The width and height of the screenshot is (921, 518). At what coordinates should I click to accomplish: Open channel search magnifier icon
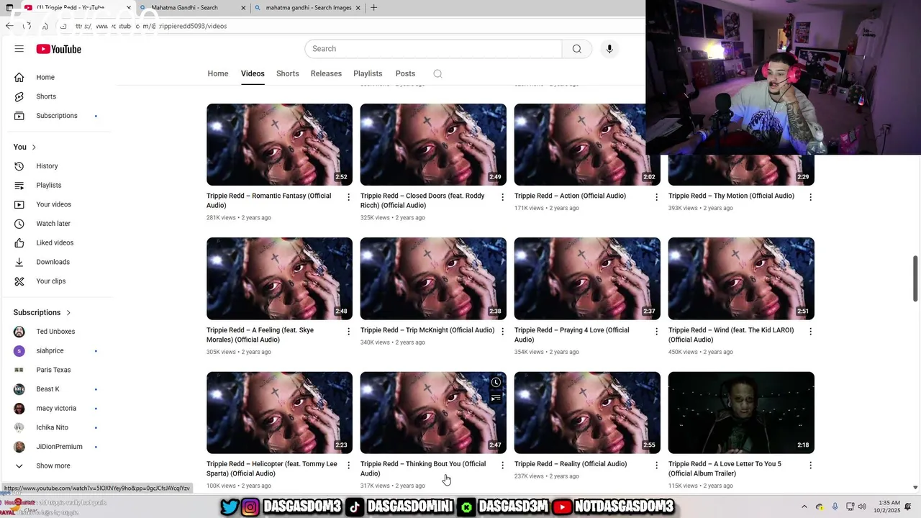point(437,73)
